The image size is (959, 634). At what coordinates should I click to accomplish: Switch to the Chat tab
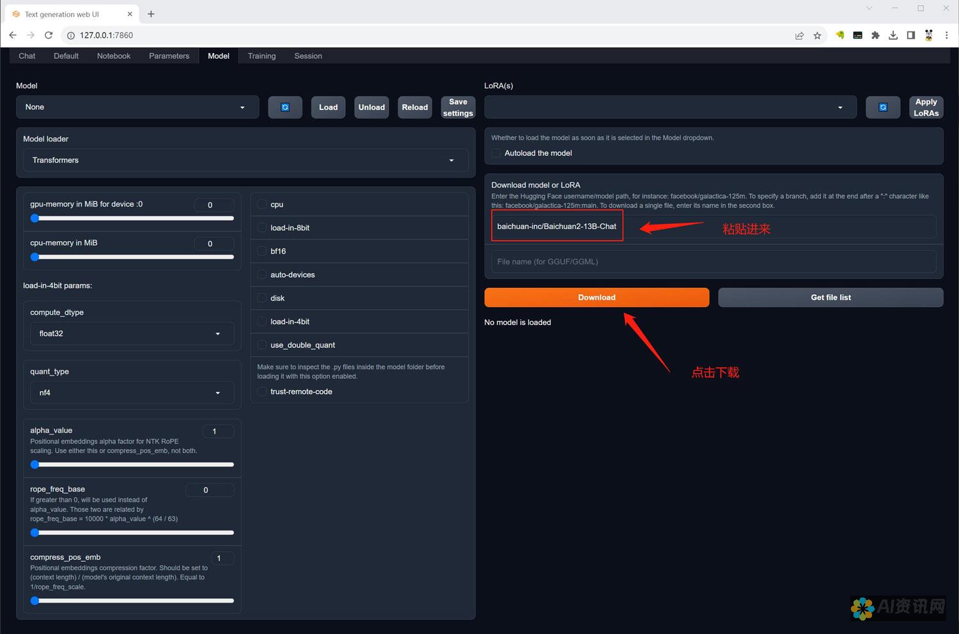click(27, 56)
